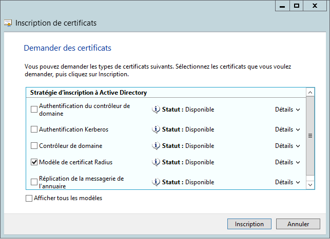Check the Authentification Kerberos checkbox
The image size is (330, 239).
(x=34, y=129)
